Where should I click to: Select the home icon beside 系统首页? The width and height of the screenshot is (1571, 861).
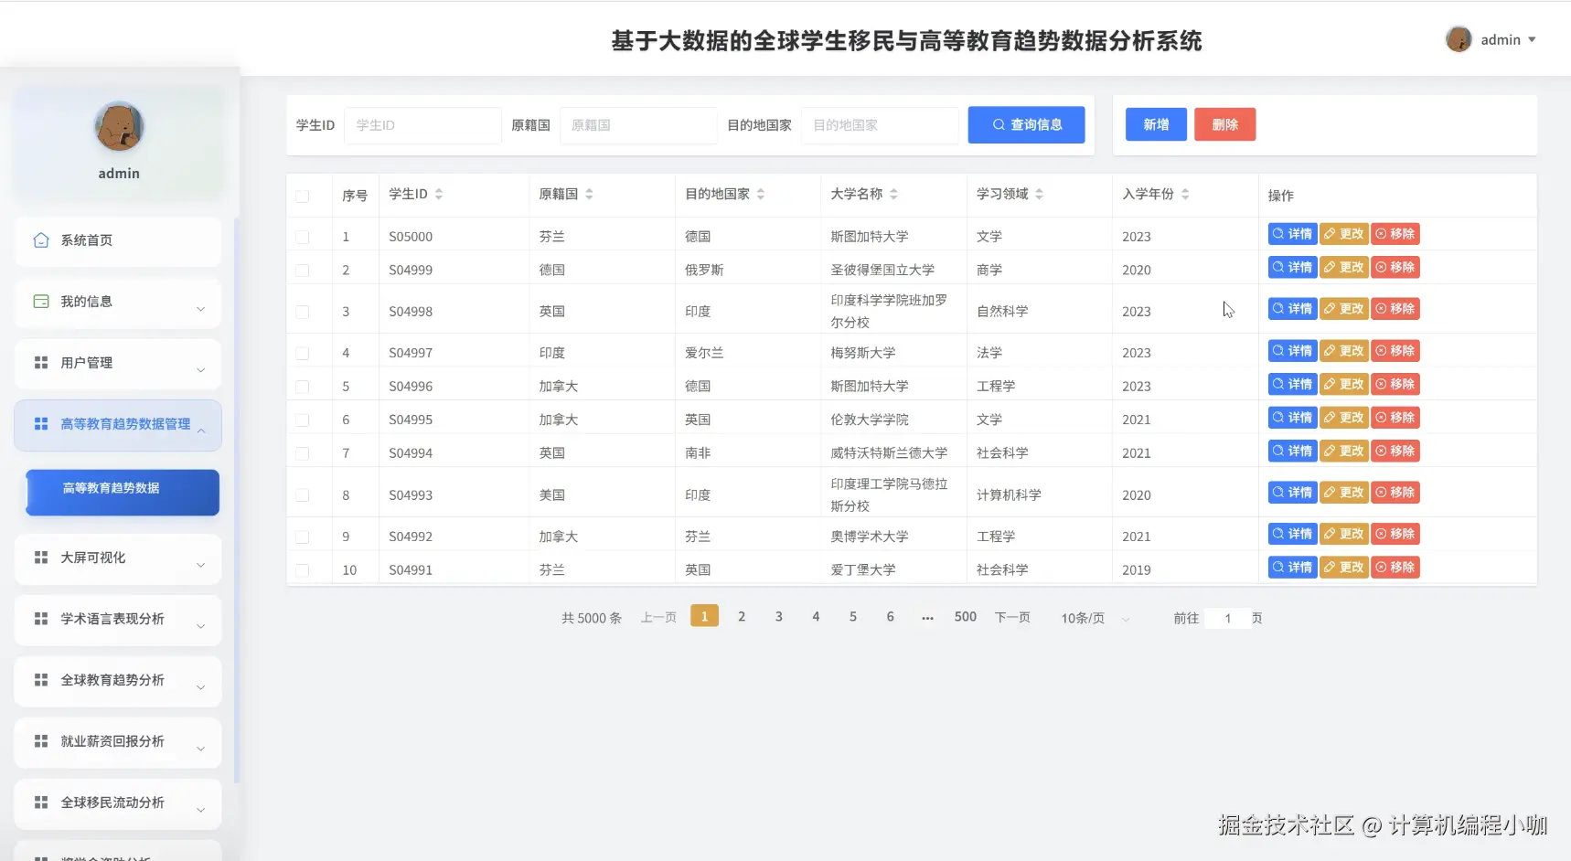pyautogui.click(x=40, y=239)
